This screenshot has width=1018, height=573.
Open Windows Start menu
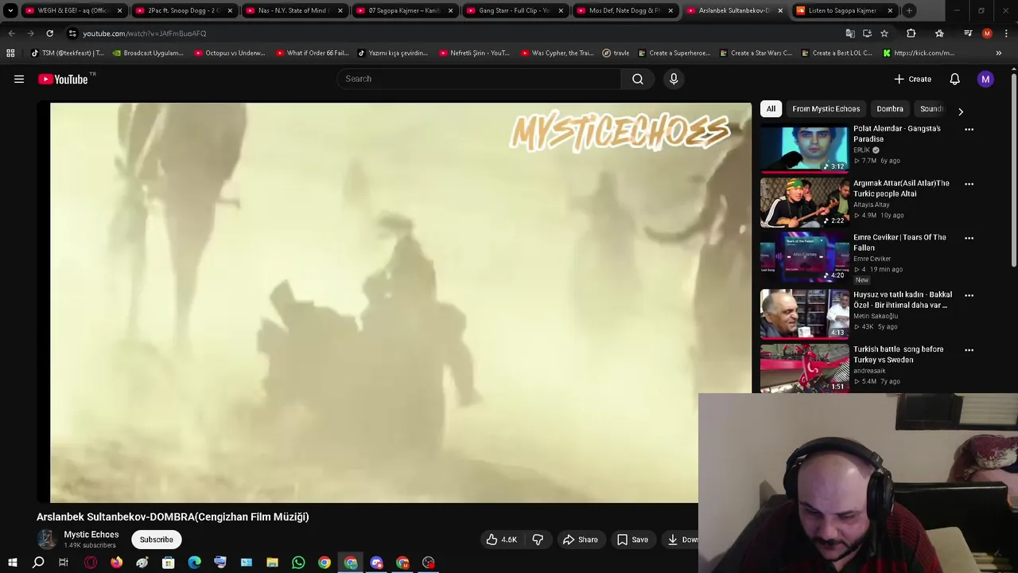(x=12, y=563)
